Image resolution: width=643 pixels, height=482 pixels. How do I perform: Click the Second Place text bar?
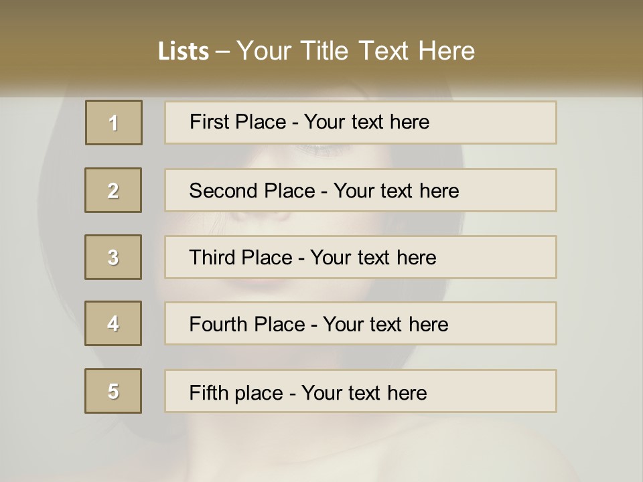click(x=360, y=190)
